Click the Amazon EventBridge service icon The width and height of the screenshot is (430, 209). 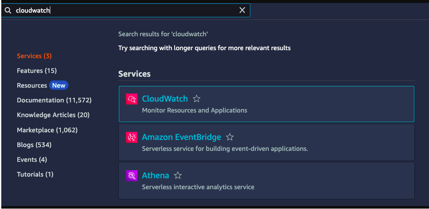click(132, 137)
